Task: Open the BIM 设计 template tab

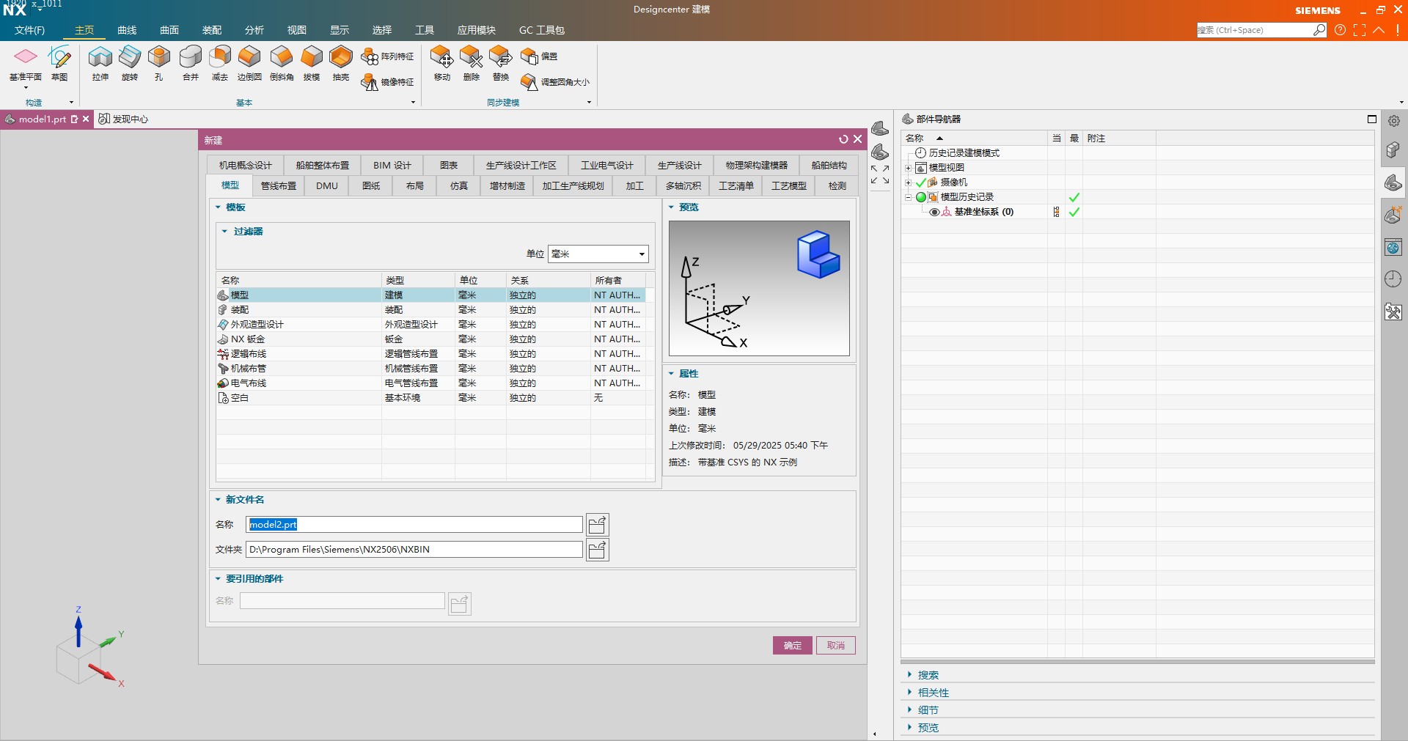Action: (x=392, y=166)
